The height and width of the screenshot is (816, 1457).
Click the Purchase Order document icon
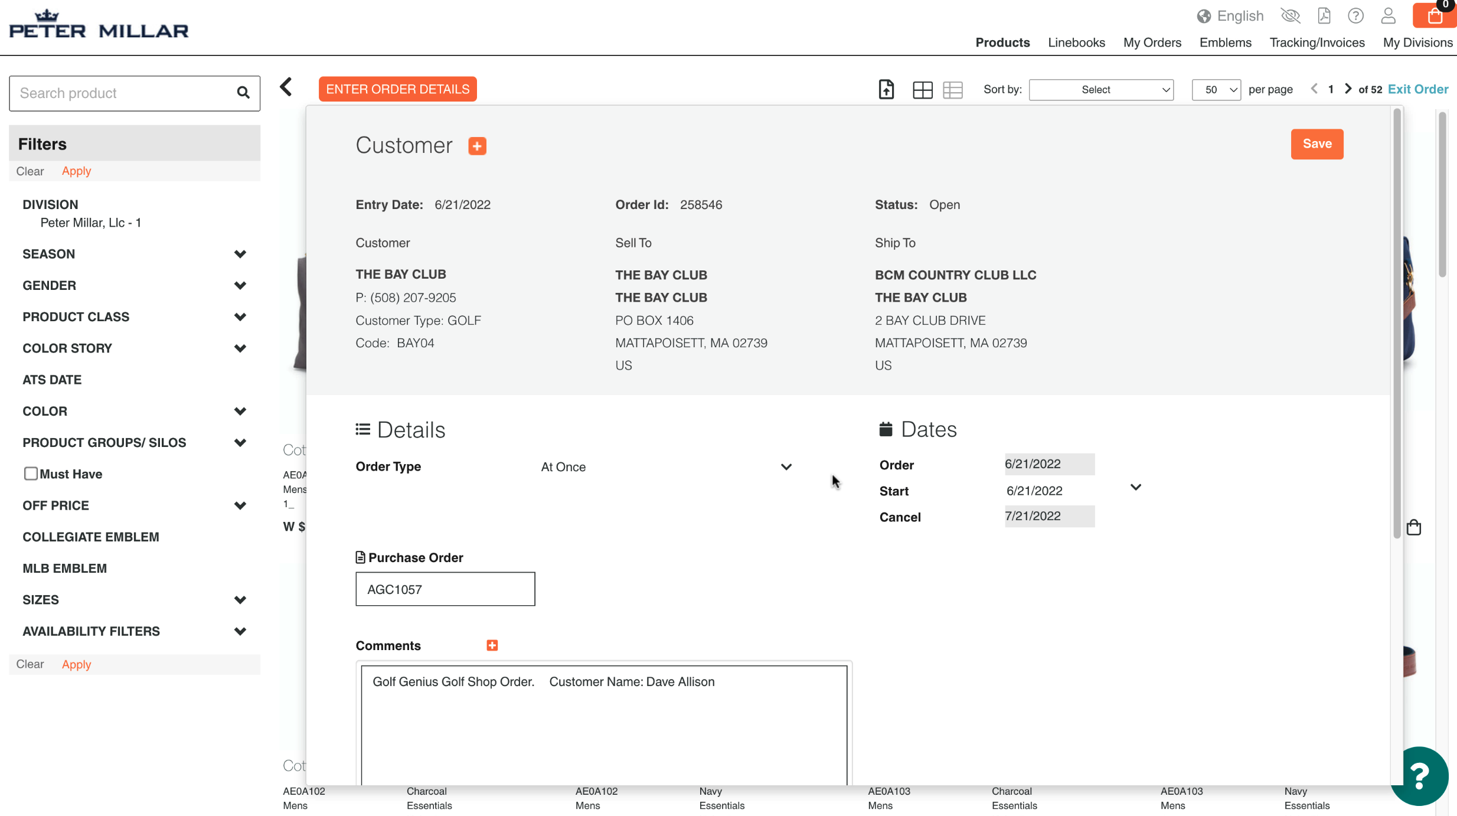click(360, 557)
